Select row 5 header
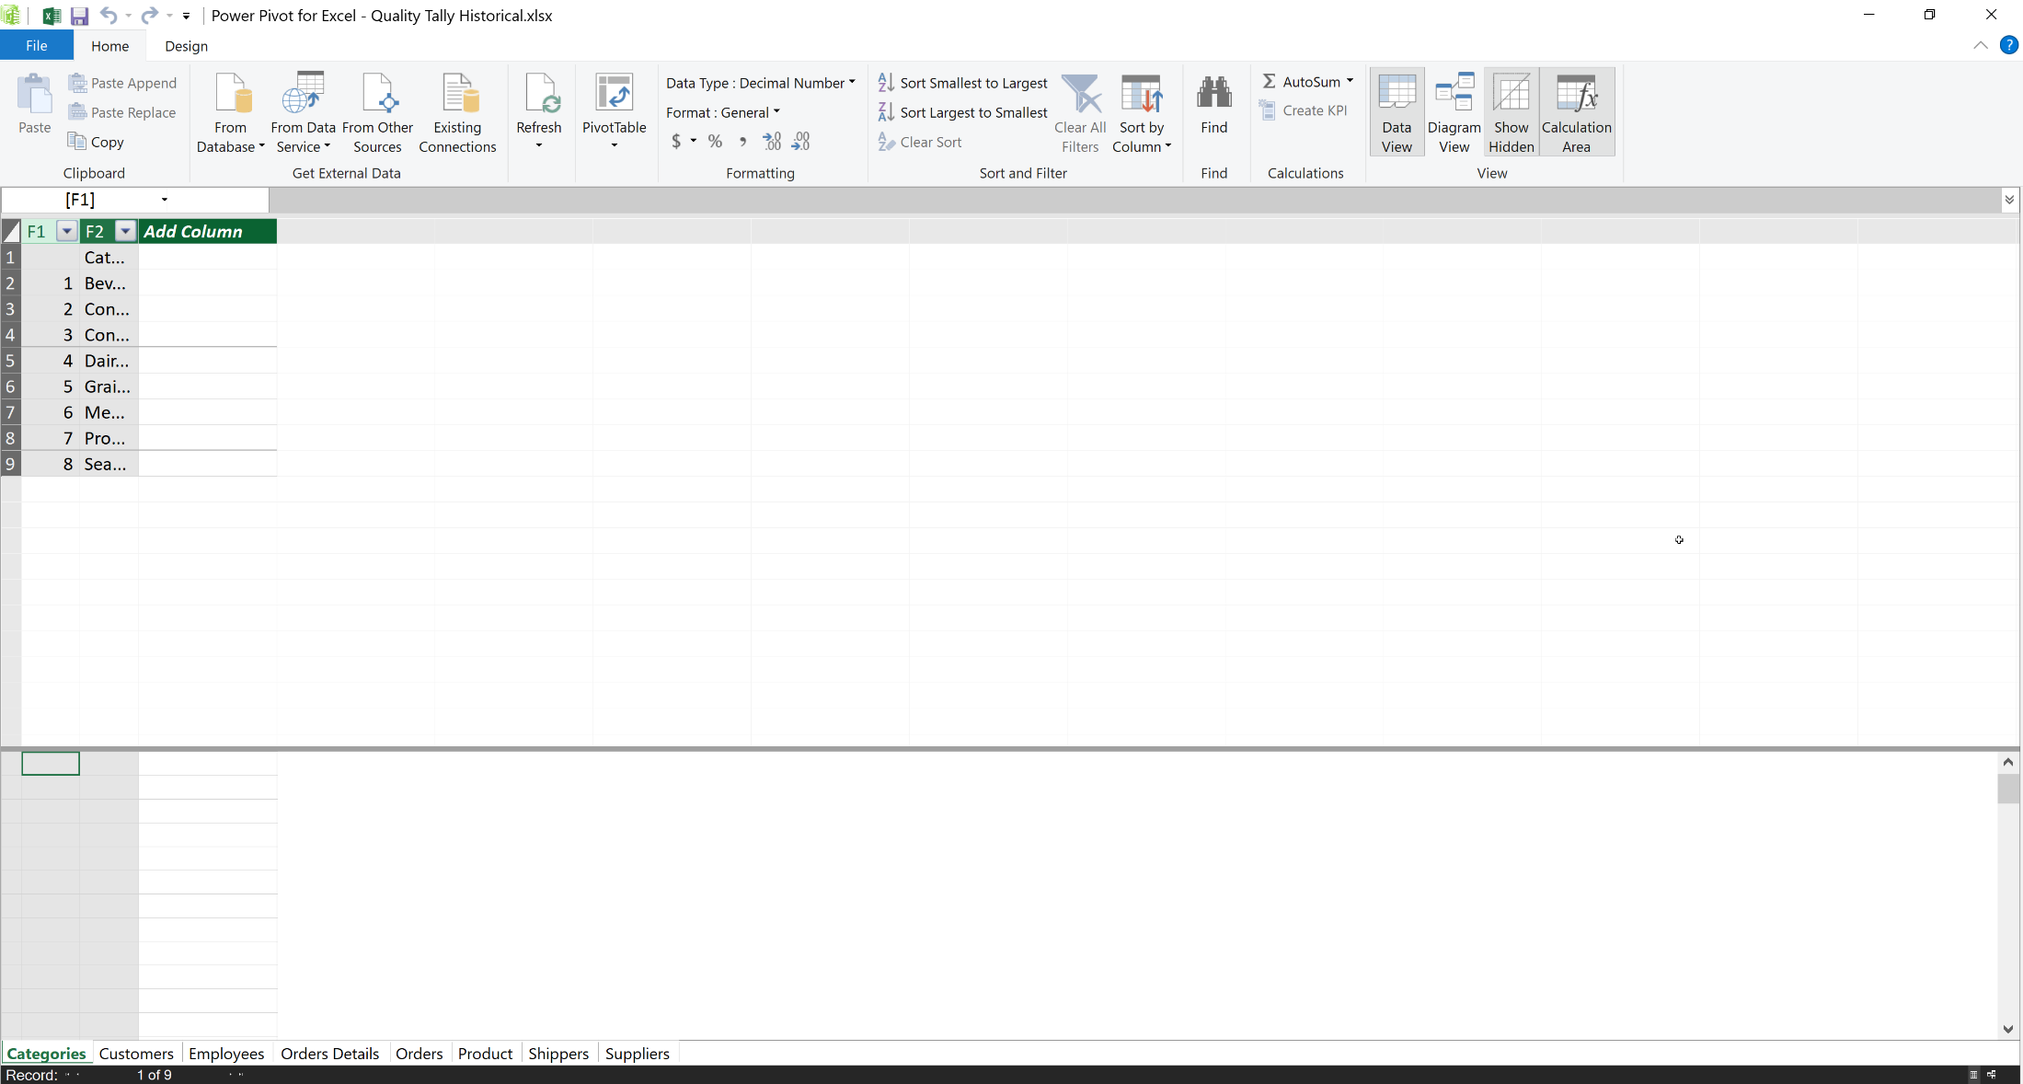 tap(10, 361)
